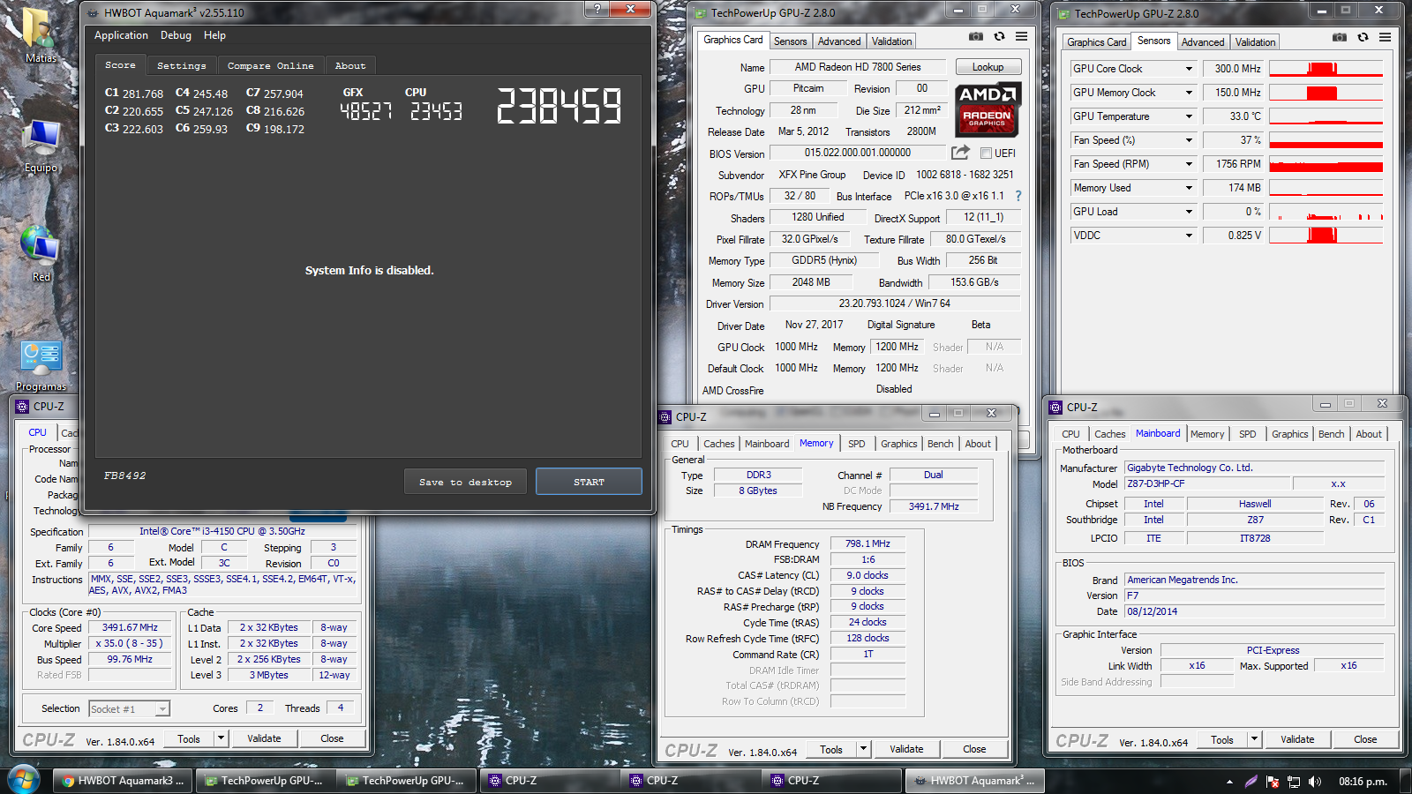The width and height of the screenshot is (1412, 794).
Task: Expand Memory Used sensor dropdown
Action: point(1188,188)
